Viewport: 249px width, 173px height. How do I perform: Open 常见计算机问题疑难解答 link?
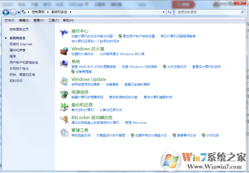178,36
